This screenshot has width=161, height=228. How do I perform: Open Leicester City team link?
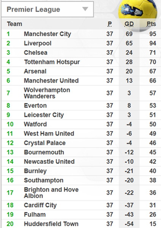[x=44, y=115]
